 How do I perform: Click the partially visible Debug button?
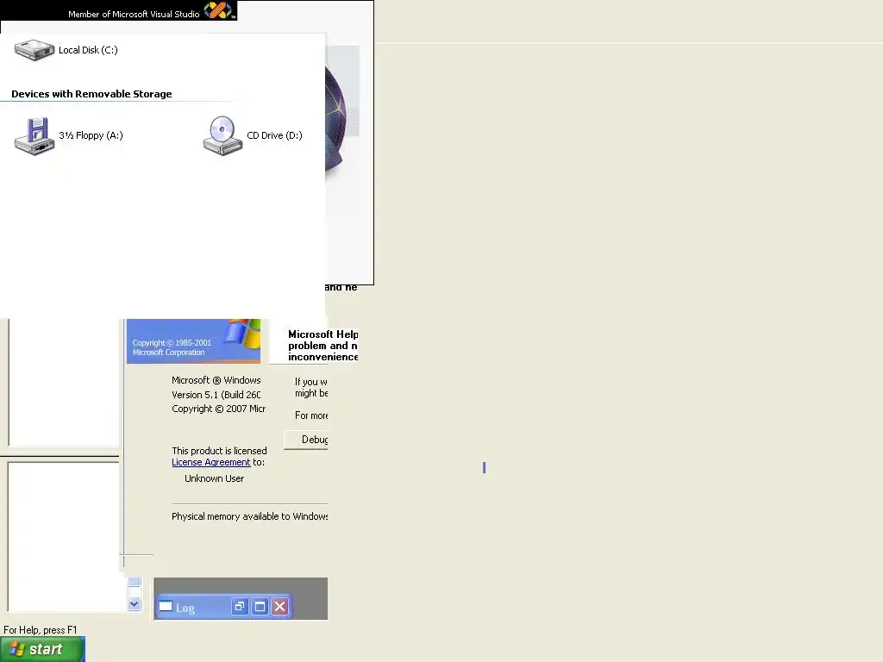click(x=306, y=440)
